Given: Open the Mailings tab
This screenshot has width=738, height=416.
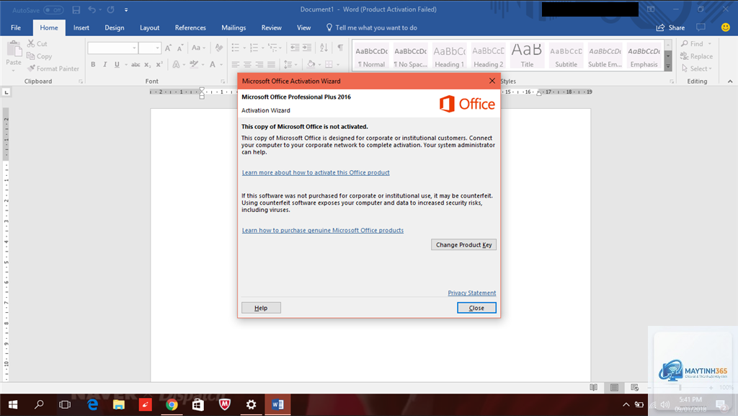Looking at the screenshot, I should point(234,28).
